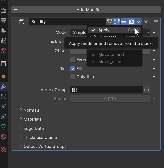This screenshot has width=164, height=168.
Task: Toggle Edit Mode modifier display
Action: tap(117, 22)
